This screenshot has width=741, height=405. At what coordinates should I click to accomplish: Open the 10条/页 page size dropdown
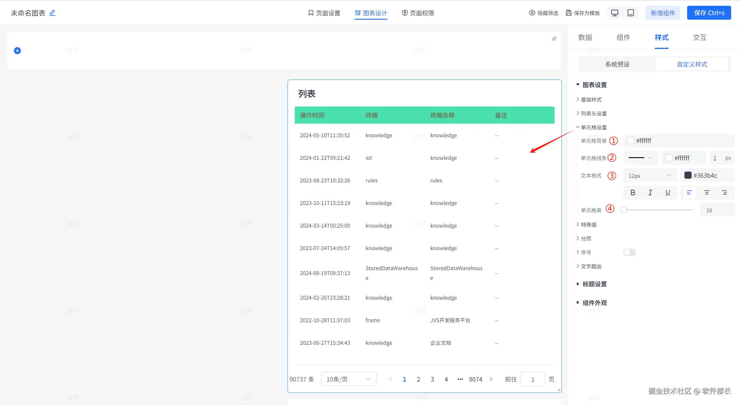coord(348,379)
